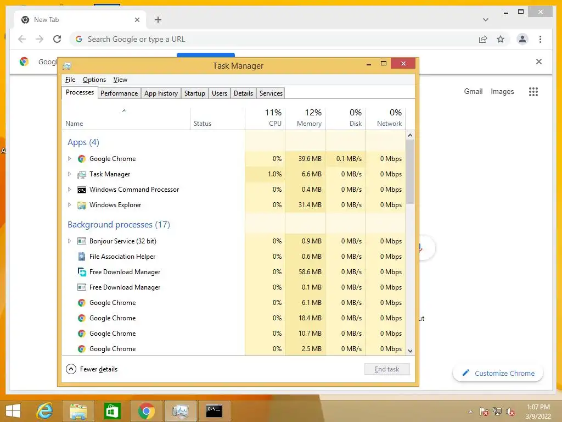Screen dimensions: 562x422
Task: Switch to the Details tab
Action: tap(243, 93)
